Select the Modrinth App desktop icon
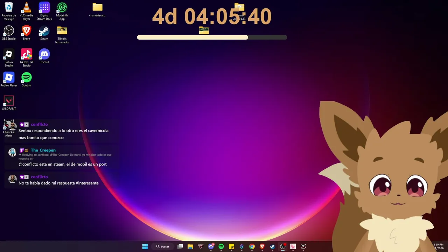This screenshot has height=252, width=448. coord(62,11)
